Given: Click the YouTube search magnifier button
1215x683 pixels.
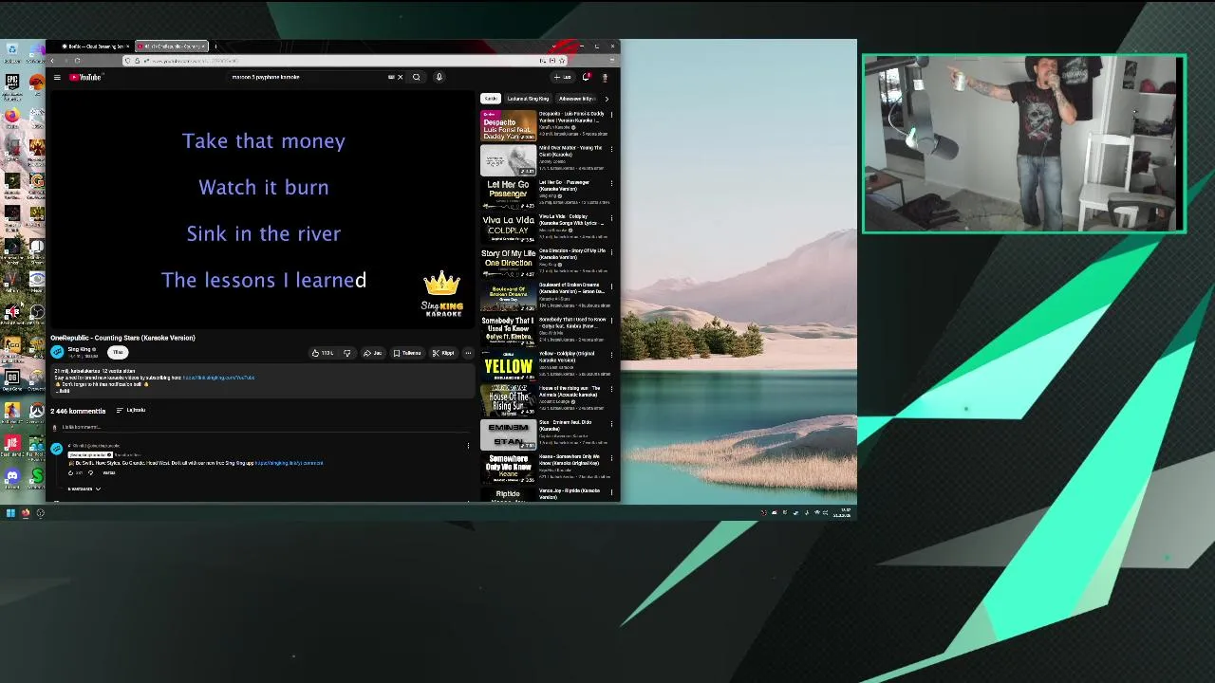Looking at the screenshot, I should click(x=416, y=77).
